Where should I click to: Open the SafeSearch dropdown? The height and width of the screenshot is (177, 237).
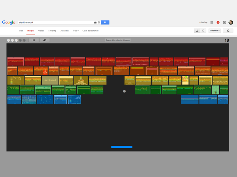pyautogui.click(x=214, y=31)
